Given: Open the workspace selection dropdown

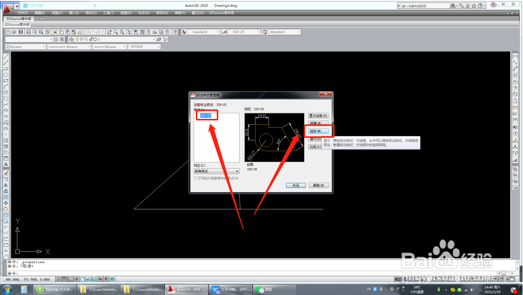Looking at the screenshot, I should 29,39.
